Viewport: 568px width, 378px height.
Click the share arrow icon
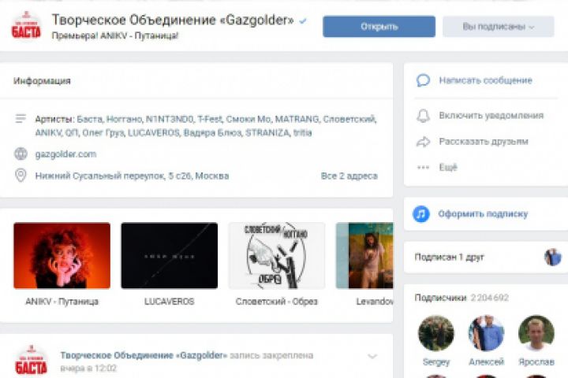(423, 142)
